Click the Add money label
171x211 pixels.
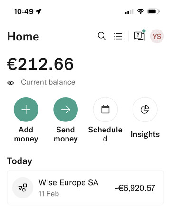tap(26, 134)
